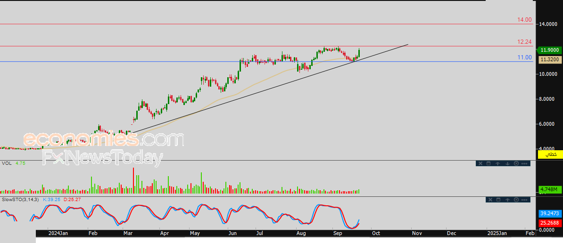
Task: Click the 4.748M volume value tag
Action: (550, 189)
